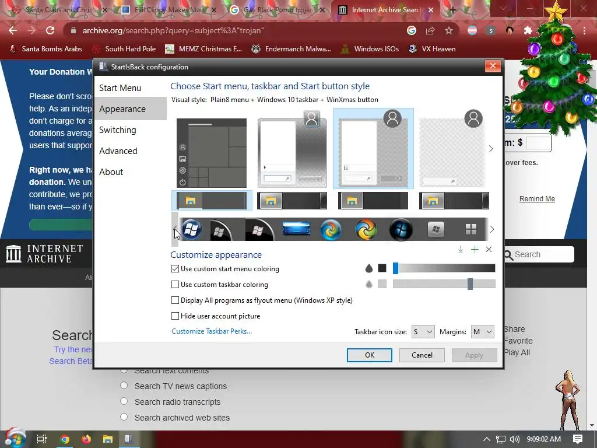This screenshot has height=448, width=597.
Task: Open the notification center icon
Action: coord(578,439)
